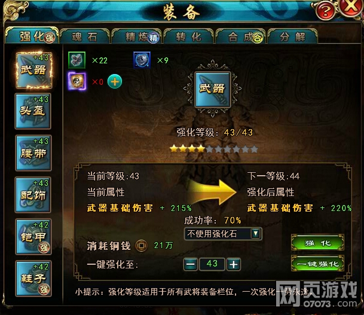Decrease one-key enhance target level with minus
Image resolution: width=364 pixels, height=315 pixels.
tap(191, 264)
